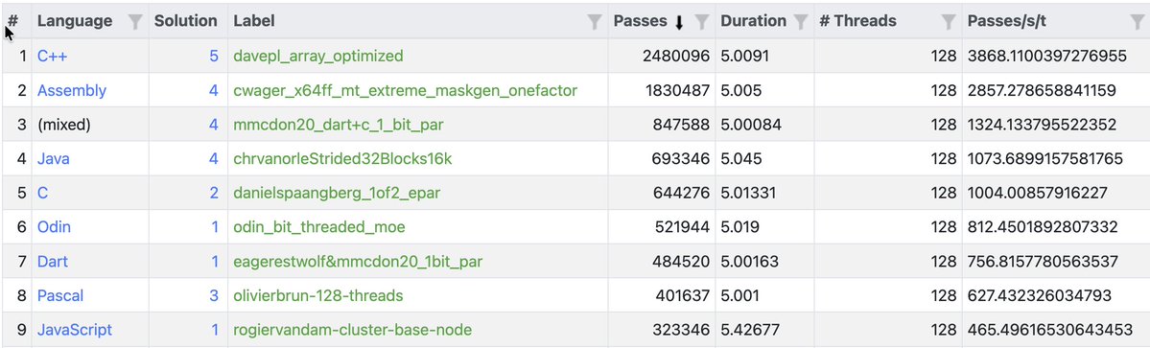This screenshot has width=1150, height=348.
Task: Open solution 1 link in the Dart row
Action: 214,261
